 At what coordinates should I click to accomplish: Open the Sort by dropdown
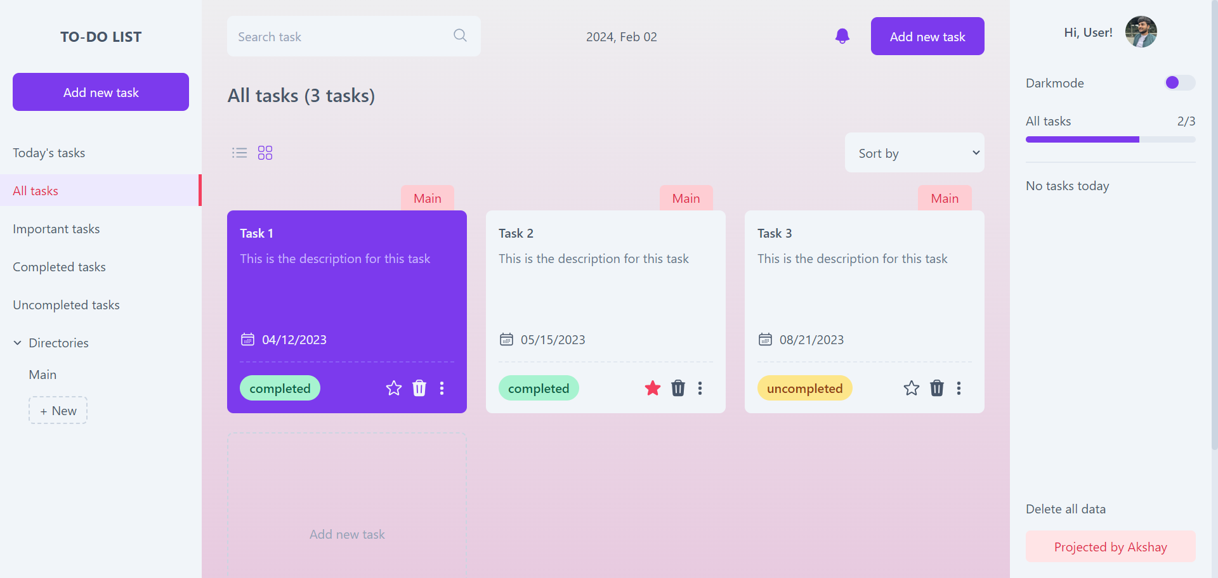pos(914,153)
